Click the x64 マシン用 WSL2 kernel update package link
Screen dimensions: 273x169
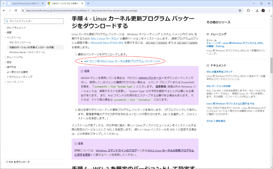121,61
